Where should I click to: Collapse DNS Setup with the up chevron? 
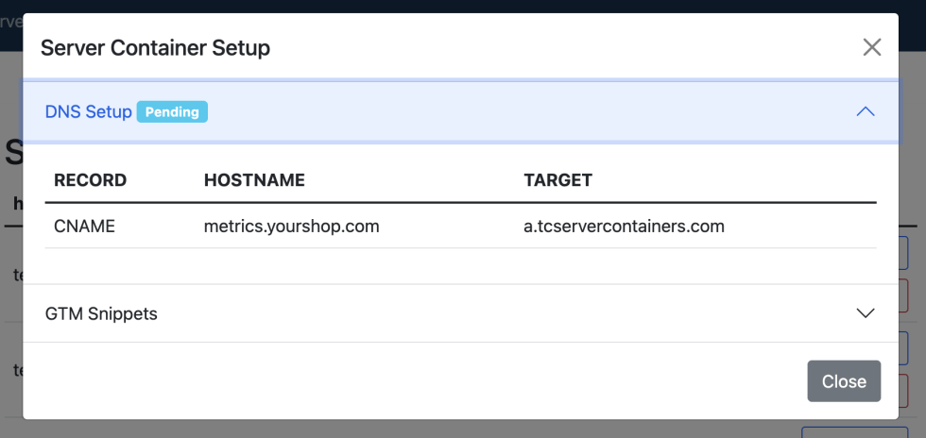point(865,111)
